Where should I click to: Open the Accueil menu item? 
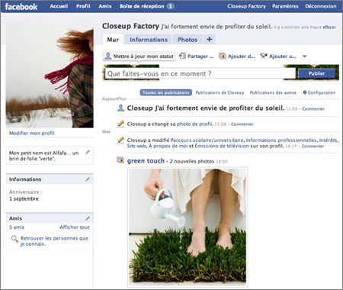[59, 6]
